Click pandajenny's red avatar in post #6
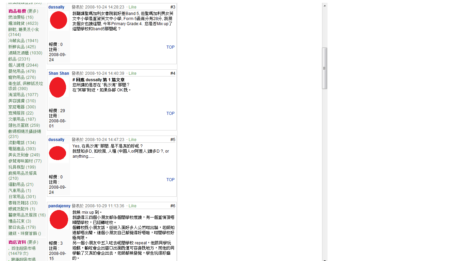465x261 pixels. (x=59, y=220)
